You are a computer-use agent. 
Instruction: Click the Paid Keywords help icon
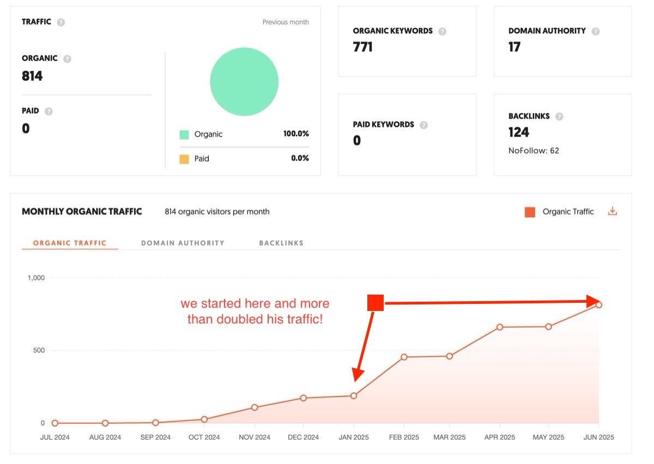[x=424, y=125]
